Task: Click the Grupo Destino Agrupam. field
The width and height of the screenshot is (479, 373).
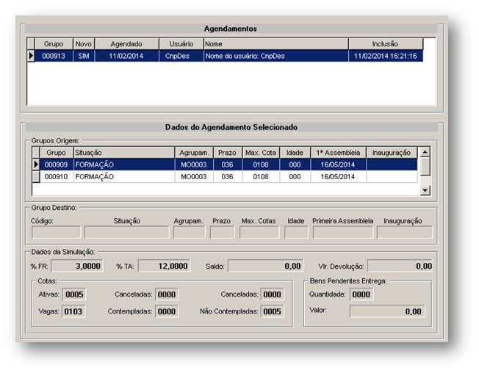Action: click(x=190, y=232)
